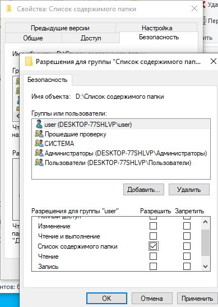Deny Запись permission checkbox
This screenshot has height=307, width=218.
pos(187,266)
